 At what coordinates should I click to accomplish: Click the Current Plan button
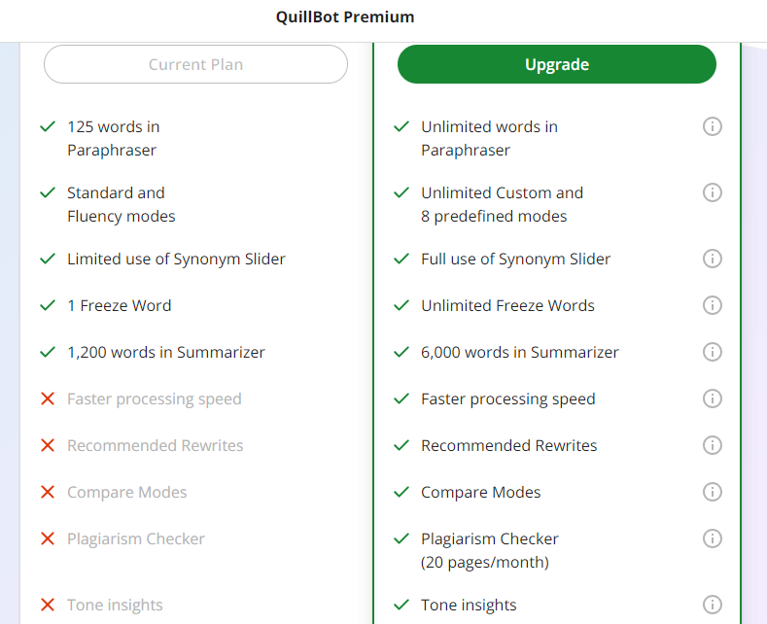coord(195,64)
